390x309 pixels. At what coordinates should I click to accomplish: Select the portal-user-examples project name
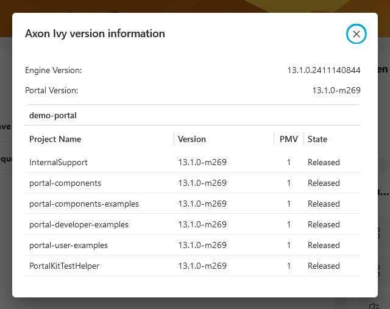coord(68,245)
